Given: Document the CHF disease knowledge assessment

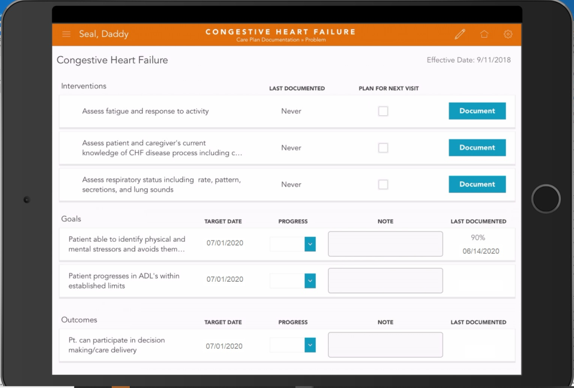Looking at the screenshot, I should coord(477,147).
